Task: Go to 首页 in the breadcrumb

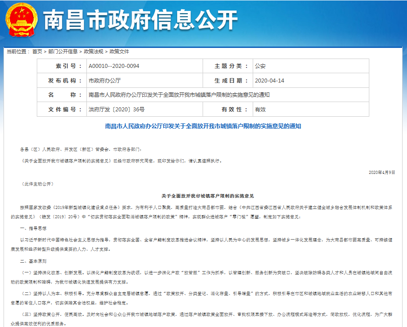Action: click(38, 51)
